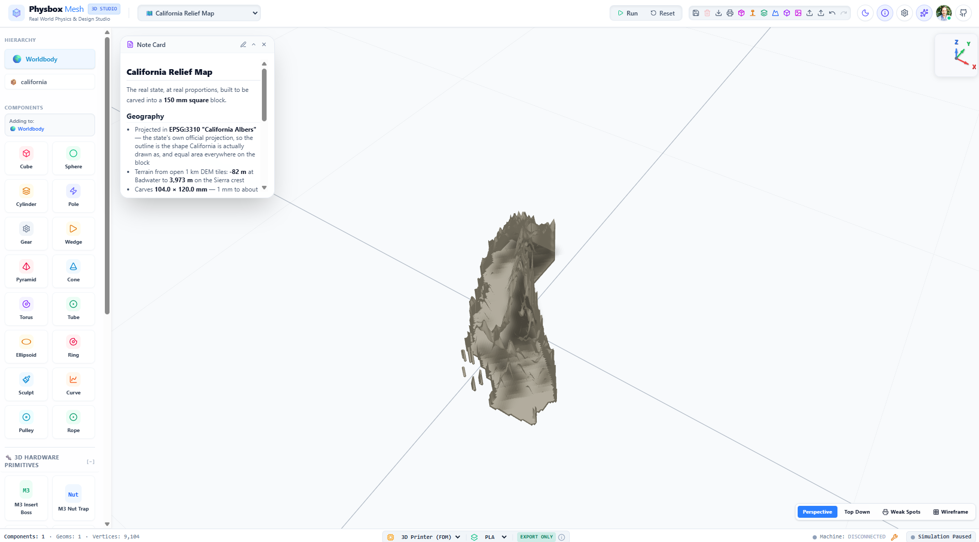Select Worldbody in hierarchy
The image size is (979, 542).
pos(50,59)
